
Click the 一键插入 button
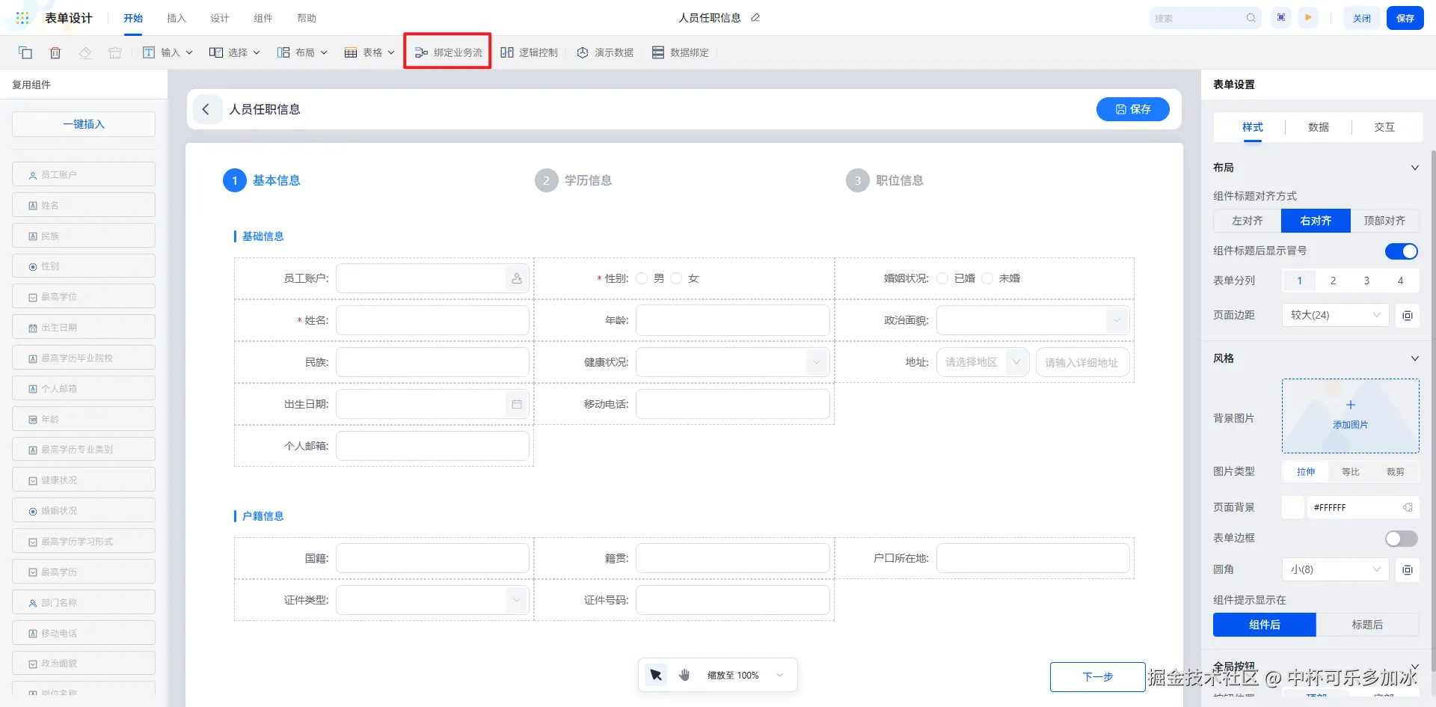[x=84, y=124]
